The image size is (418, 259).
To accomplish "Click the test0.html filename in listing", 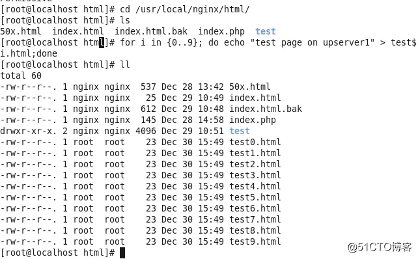I will (255, 142).
